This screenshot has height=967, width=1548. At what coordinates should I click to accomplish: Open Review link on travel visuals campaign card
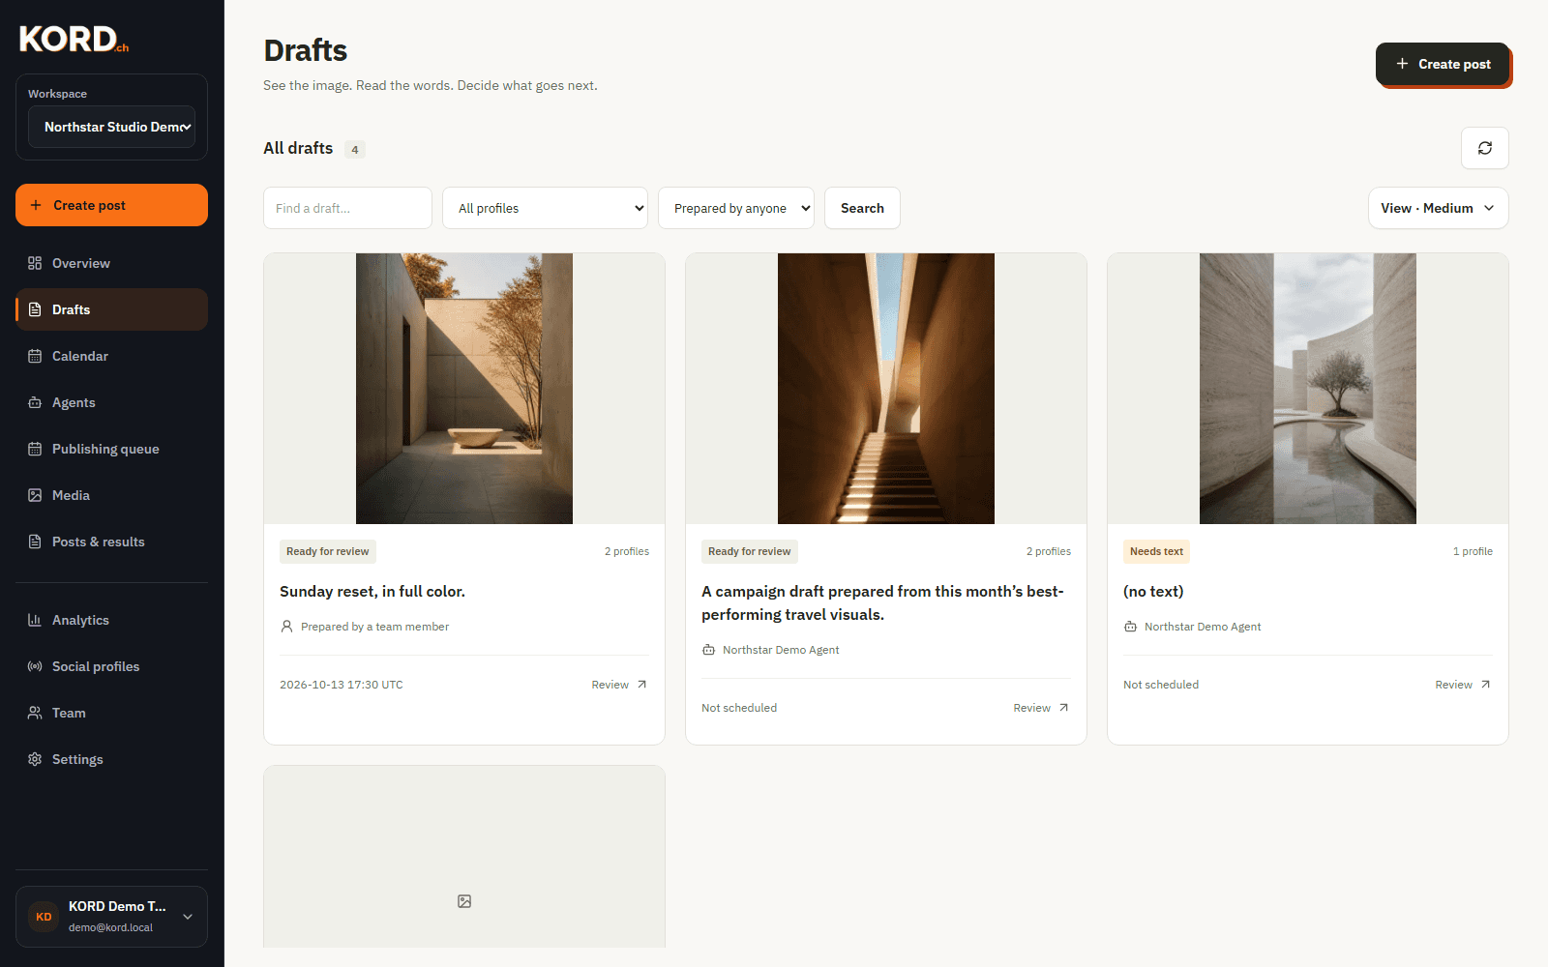click(x=1041, y=708)
